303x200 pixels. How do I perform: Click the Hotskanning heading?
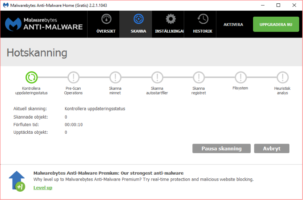coord(37,53)
